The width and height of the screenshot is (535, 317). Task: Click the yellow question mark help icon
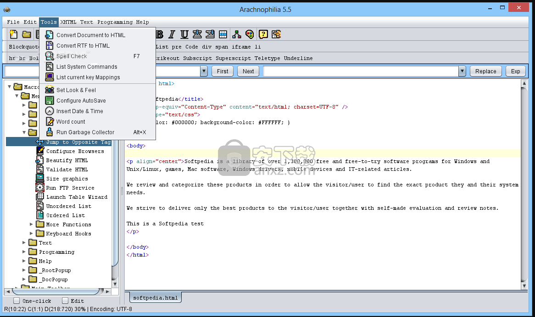tap(263, 34)
